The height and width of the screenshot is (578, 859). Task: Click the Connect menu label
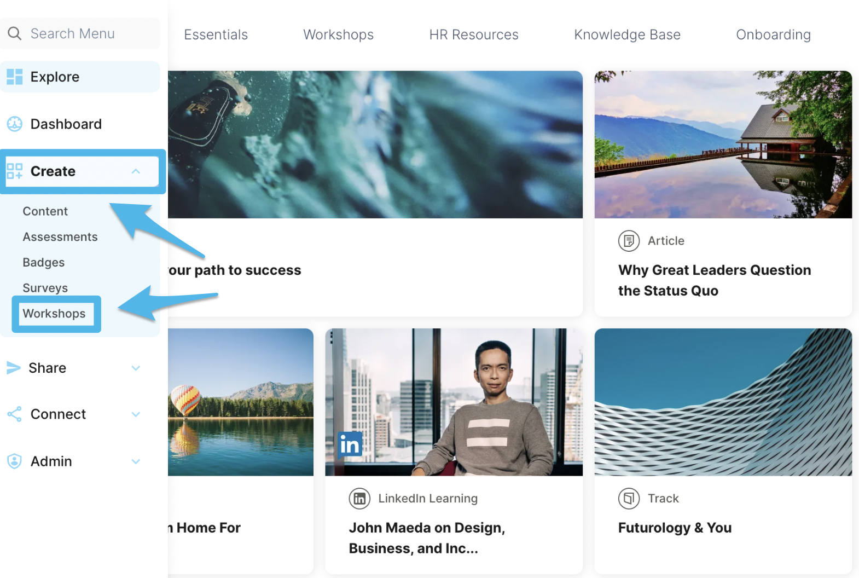58,414
